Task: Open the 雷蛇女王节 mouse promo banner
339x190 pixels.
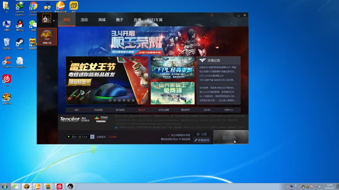Action: click(x=107, y=80)
